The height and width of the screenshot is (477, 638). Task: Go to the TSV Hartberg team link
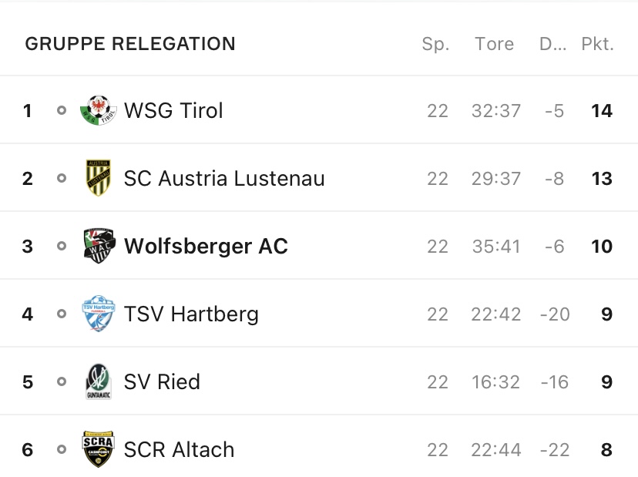[191, 314]
